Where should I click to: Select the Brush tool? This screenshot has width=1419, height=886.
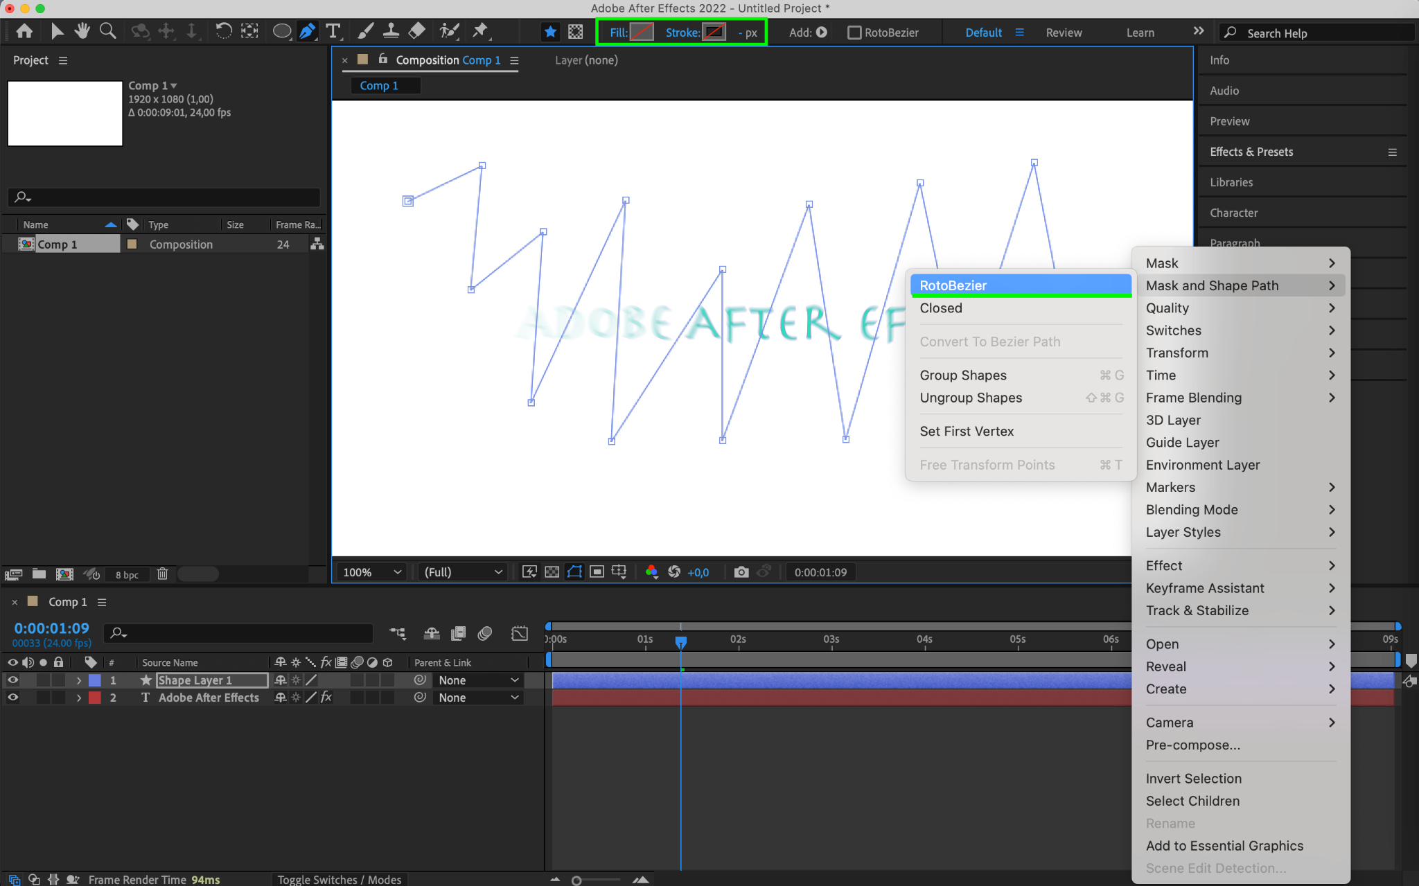pos(365,31)
